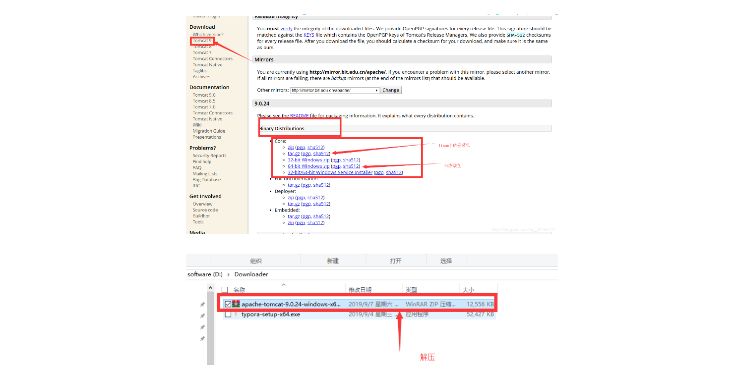732x365 pixels.
Task: Click Downloader in the address breadcrumb
Action: 251,274
